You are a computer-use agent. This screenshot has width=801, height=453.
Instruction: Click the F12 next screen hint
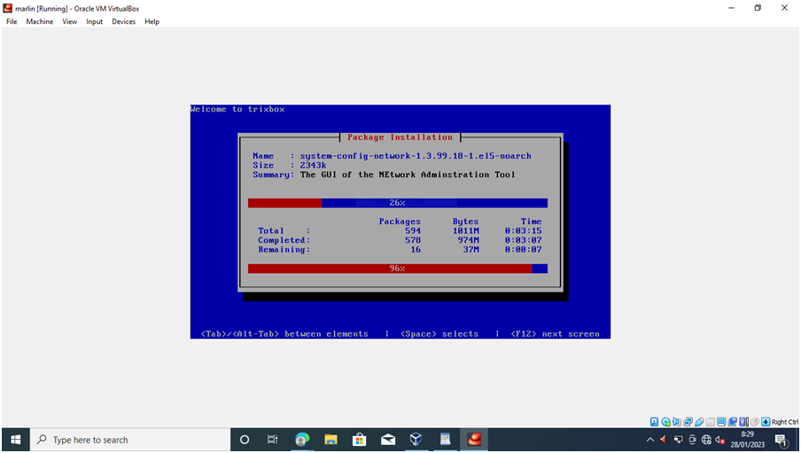[x=556, y=334]
